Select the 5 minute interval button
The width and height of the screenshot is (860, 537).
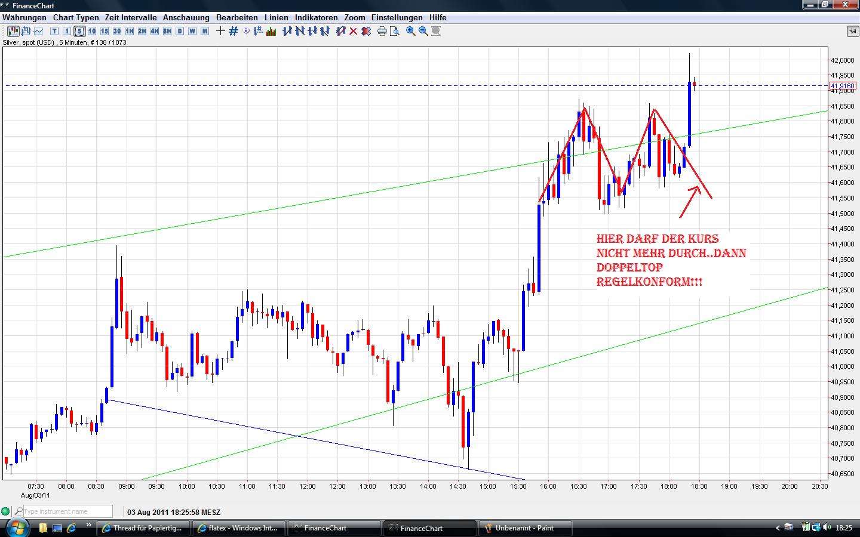click(x=79, y=31)
